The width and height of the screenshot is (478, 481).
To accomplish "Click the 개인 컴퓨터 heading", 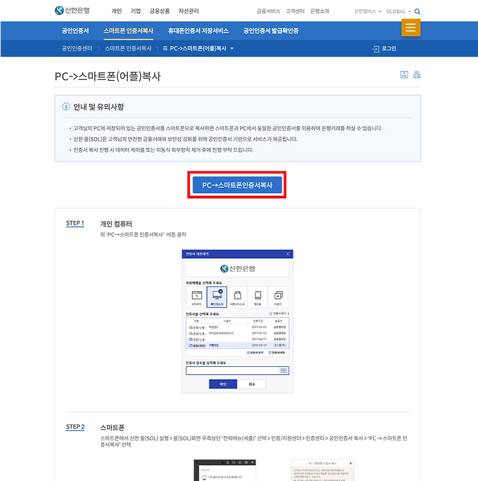I will [x=116, y=224].
